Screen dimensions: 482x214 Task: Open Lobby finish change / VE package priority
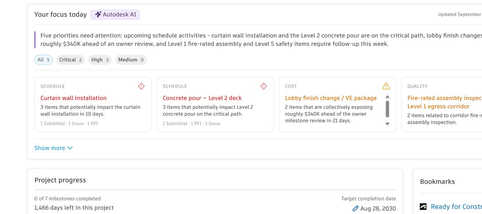coord(331,98)
